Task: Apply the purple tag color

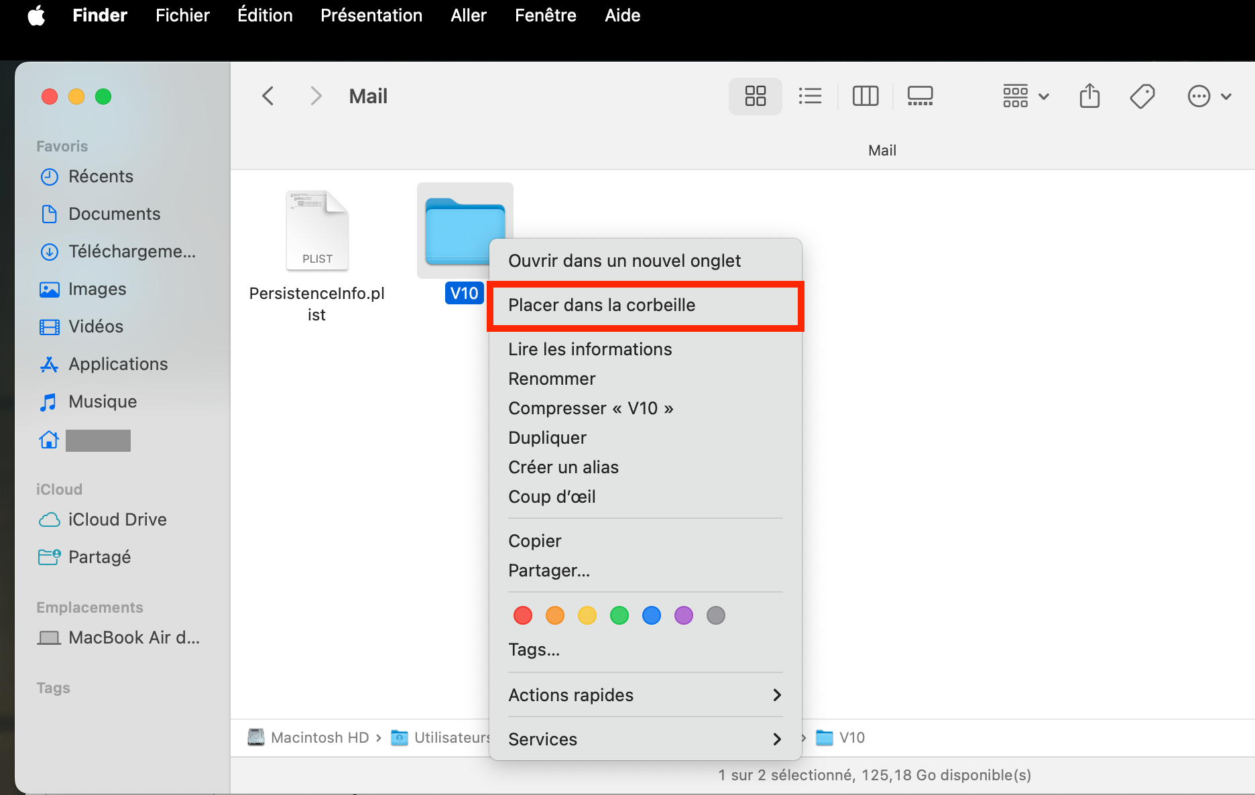Action: (684, 615)
